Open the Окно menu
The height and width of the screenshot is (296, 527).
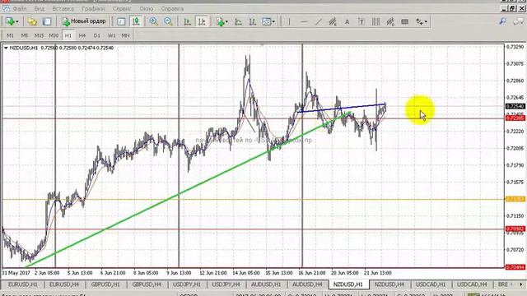(x=147, y=9)
